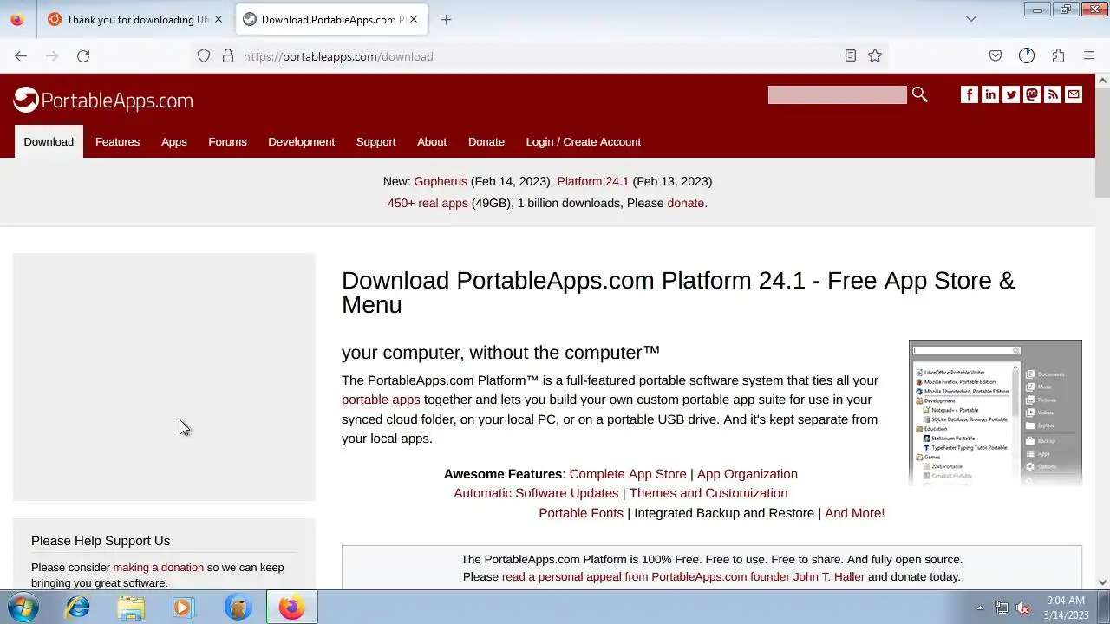Click the 'making a donation' link

click(158, 568)
